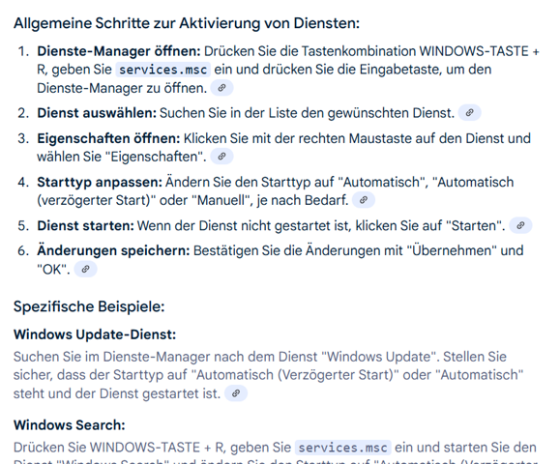Click services.msc code in step 1
Screen dimensions: 560x464
pos(163,70)
